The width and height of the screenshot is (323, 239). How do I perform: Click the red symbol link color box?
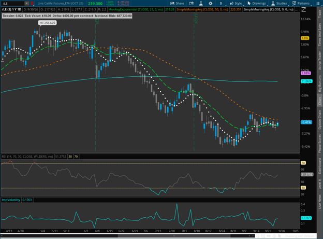pyautogui.click(x=32, y=3)
